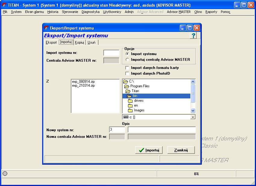Switch to the Eksport tab
The image size is (256, 186).
pos(51,42)
